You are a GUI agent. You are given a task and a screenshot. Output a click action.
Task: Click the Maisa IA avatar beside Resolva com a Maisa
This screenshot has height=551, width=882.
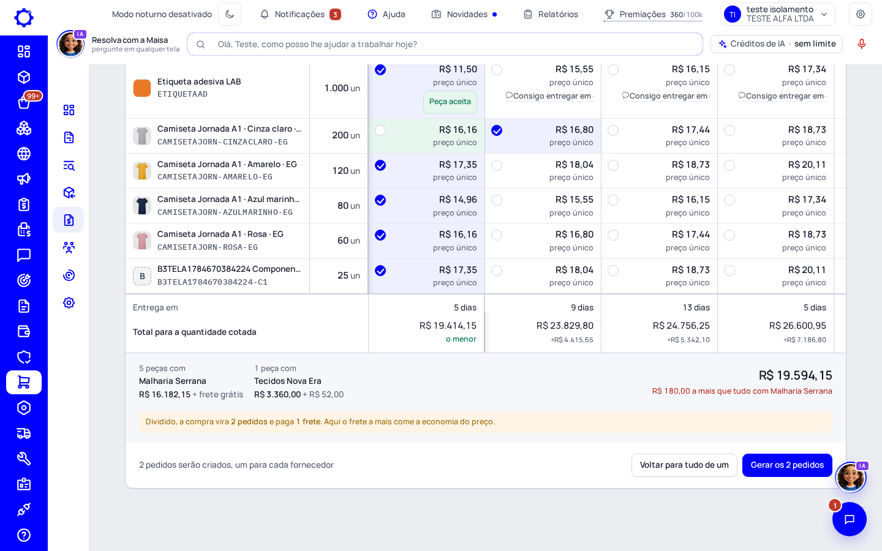tap(70, 44)
